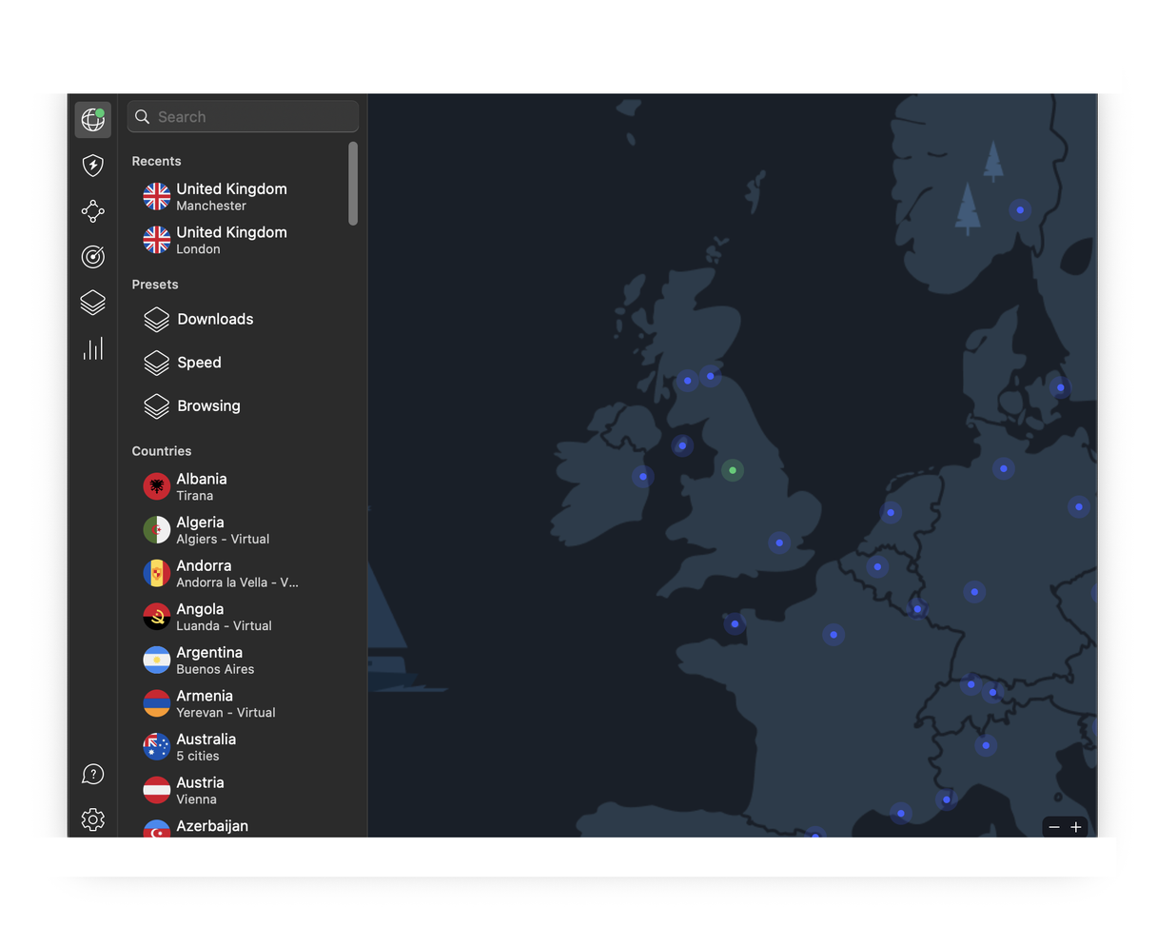1157x927 pixels.
Task: Select the Downloads preset
Action: click(x=214, y=319)
